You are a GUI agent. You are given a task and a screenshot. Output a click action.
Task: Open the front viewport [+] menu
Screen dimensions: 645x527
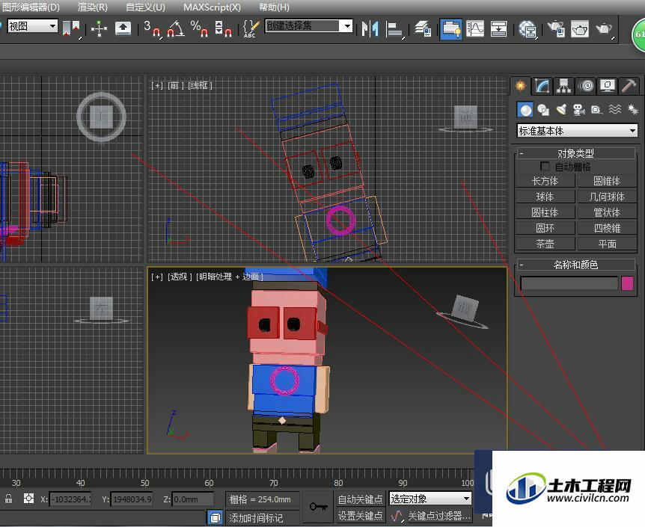pyautogui.click(x=157, y=85)
